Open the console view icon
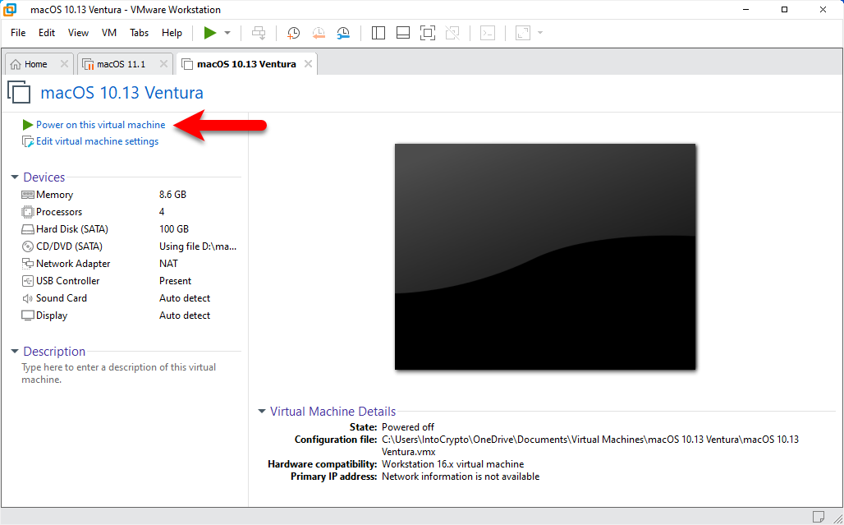Image resolution: width=844 pixels, height=525 pixels. tap(488, 33)
